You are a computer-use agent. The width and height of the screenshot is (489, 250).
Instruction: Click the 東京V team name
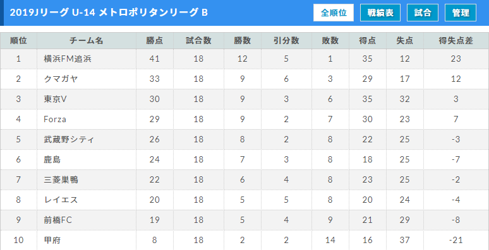tap(56, 99)
